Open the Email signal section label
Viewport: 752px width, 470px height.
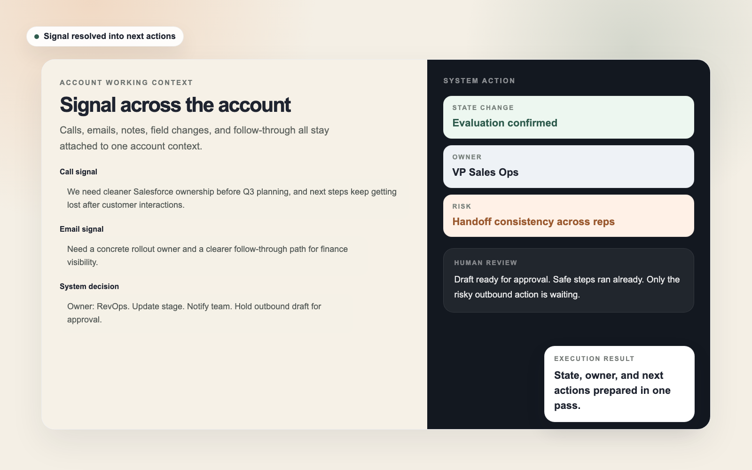point(81,229)
